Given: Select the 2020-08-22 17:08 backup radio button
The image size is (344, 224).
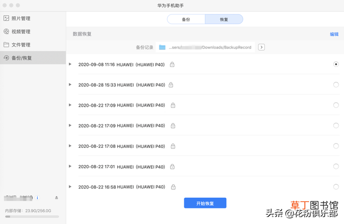Looking at the screenshot, I should (336, 146).
